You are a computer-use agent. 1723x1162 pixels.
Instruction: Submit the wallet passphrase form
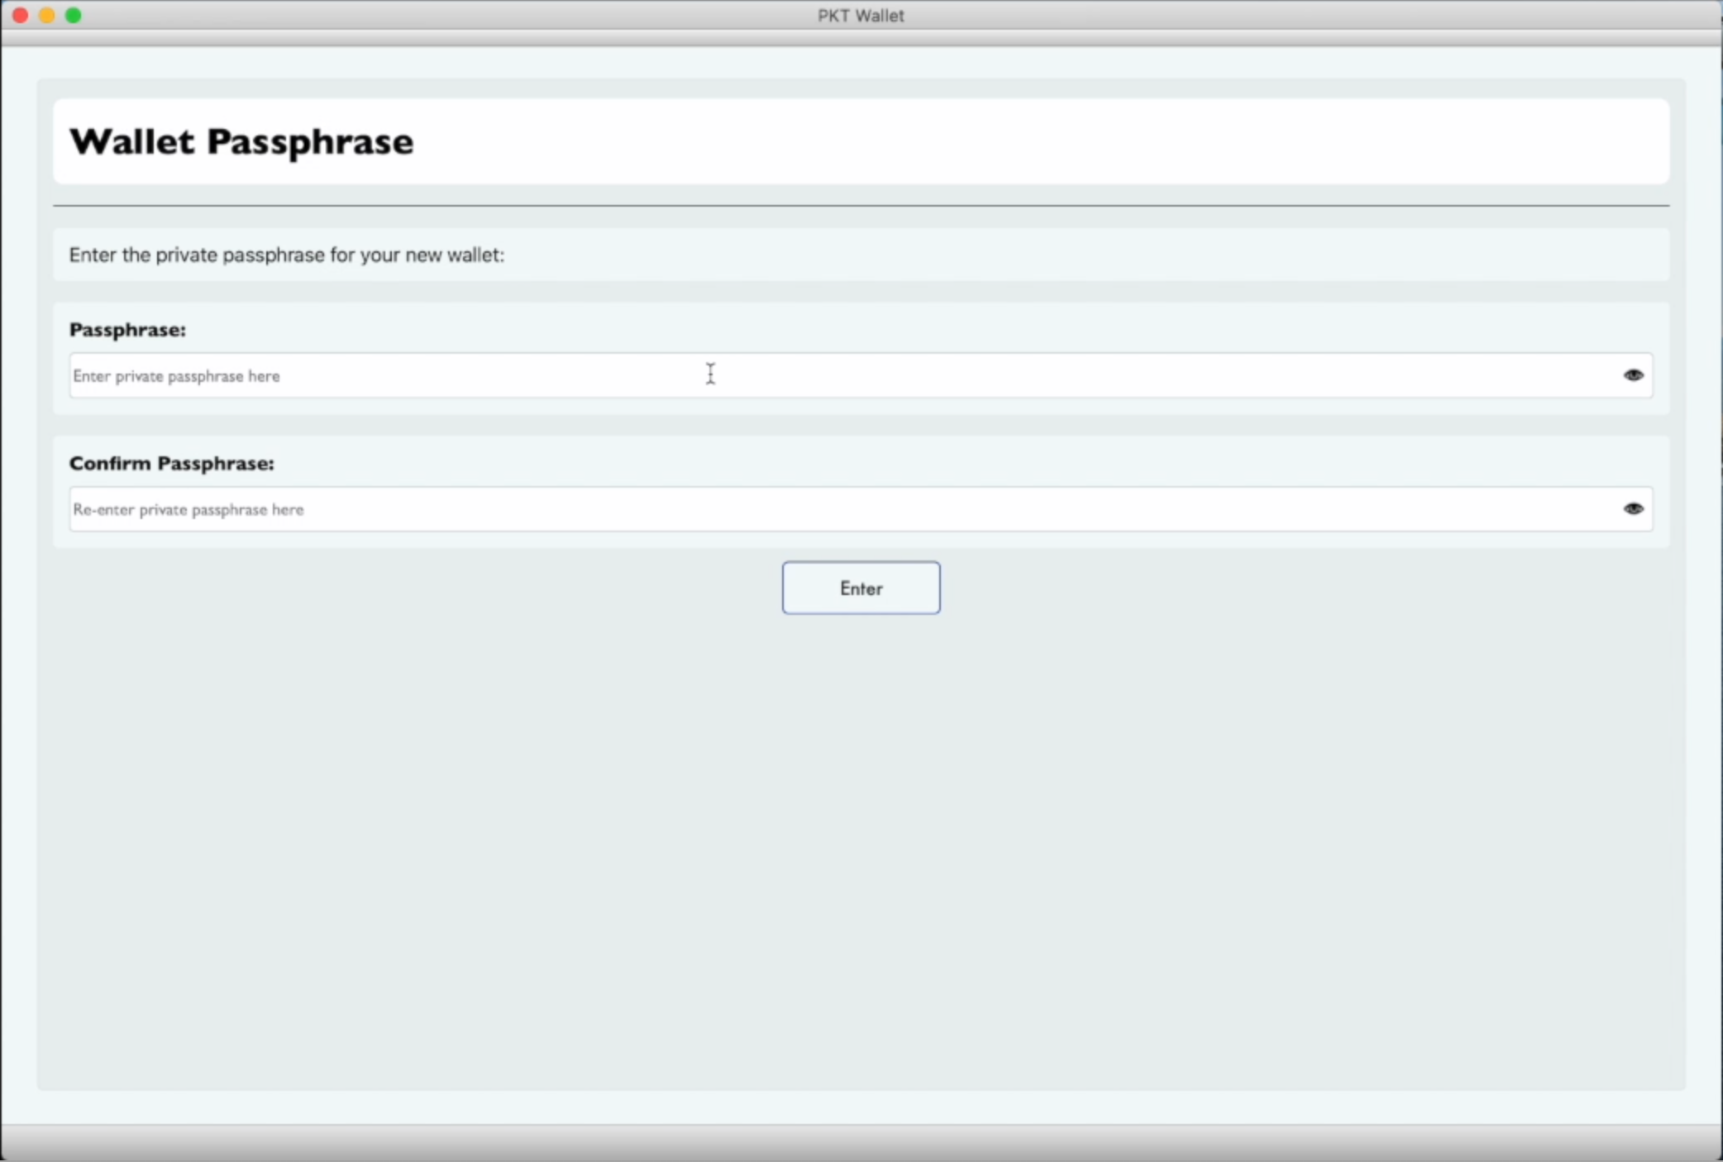click(x=861, y=588)
